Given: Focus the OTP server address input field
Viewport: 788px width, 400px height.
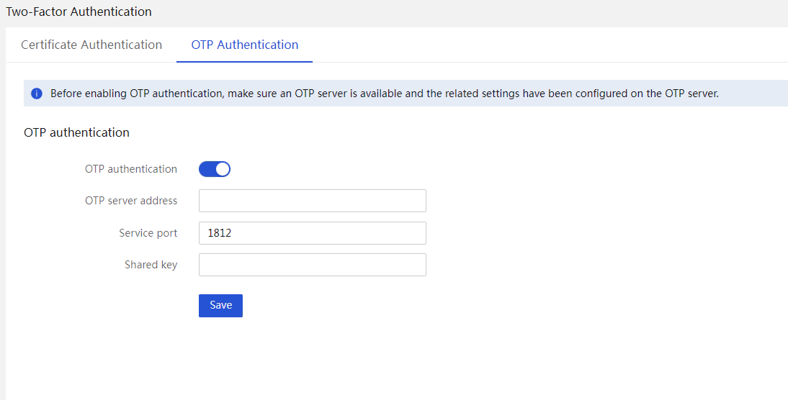Looking at the screenshot, I should pos(313,201).
